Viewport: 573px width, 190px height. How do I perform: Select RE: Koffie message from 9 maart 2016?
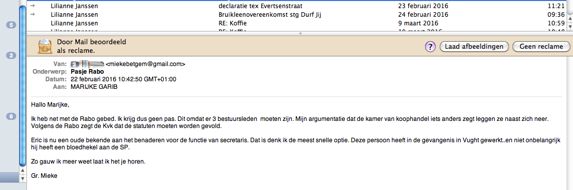[x=232, y=23]
